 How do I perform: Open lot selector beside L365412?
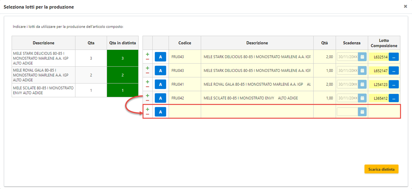[394, 98]
